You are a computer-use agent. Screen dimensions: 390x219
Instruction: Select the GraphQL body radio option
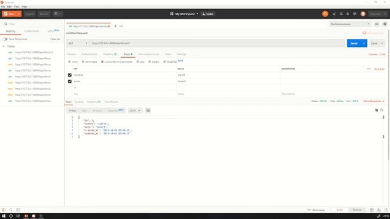click(165, 61)
